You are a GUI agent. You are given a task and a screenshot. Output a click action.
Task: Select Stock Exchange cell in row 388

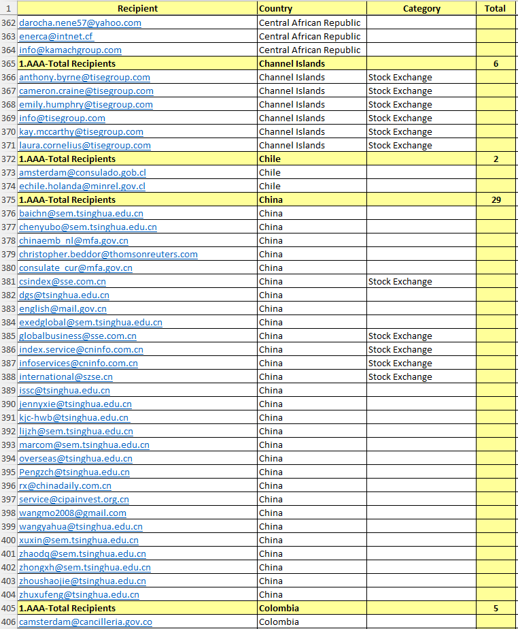(421, 378)
